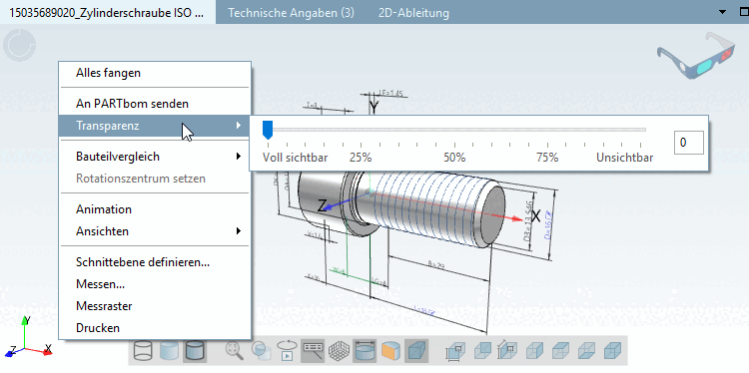Image resolution: width=749 pixels, height=373 pixels.
Task: Select the wireframe cylinder display mode
Action: pyautogui.click(x=143, y=351)
